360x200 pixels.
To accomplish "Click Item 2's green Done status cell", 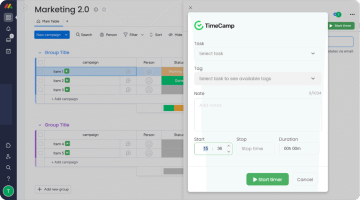I will [172, 80].
